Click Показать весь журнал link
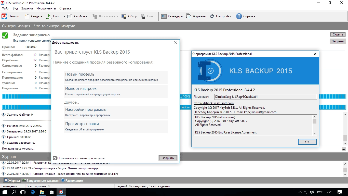This screenshot has width=348, height=196. (x=18, y=149)
